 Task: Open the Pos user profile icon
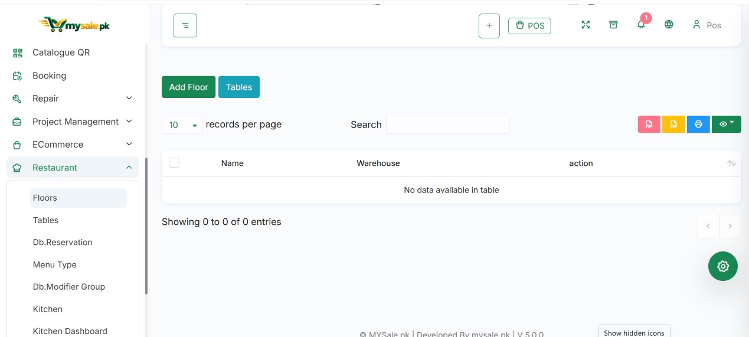click(696, 25)
